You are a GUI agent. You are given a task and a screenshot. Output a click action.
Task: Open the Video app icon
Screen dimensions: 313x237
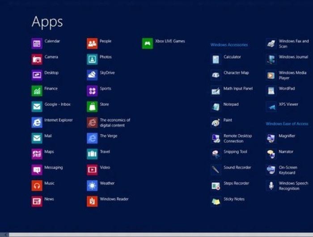[92, 170]
